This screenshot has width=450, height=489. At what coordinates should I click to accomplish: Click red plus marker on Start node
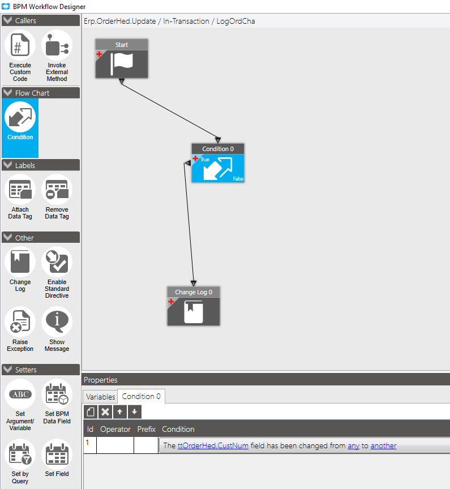[99, 54]
